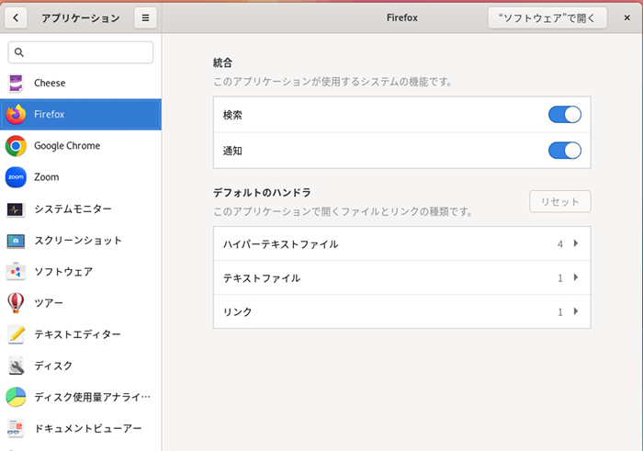643x451 pixels.
Task: Expand the ハイパーテキストファイル row arrow
Action: [x=576, y=244]
